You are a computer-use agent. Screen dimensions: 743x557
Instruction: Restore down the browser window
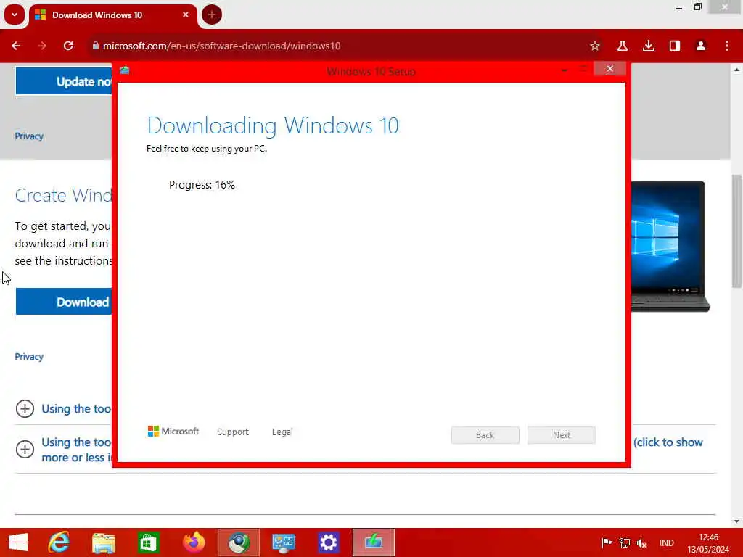click(697, 7)
